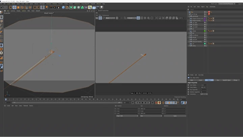
Task: Click the RenderView refresh icon
Action: coord(104,18)
